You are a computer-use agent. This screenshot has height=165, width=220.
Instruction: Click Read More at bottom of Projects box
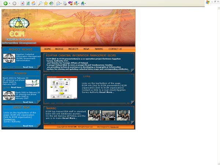(28, 102)
